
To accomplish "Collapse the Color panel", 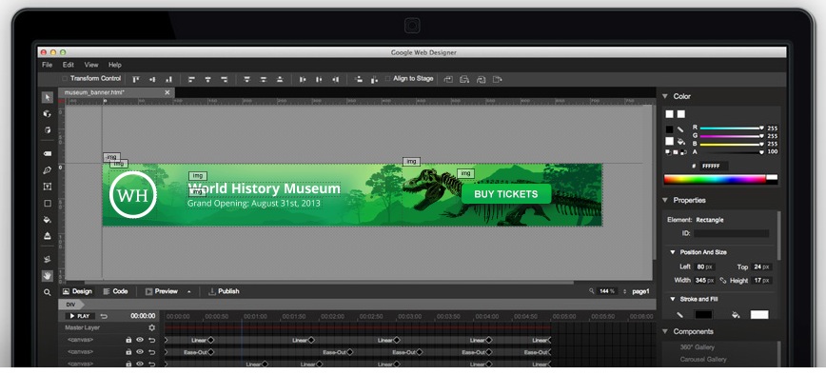I will click(665, 96).
